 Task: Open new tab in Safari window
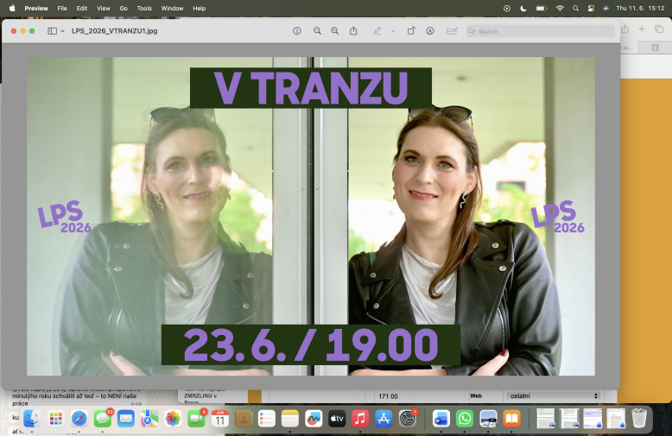[642, 28]
